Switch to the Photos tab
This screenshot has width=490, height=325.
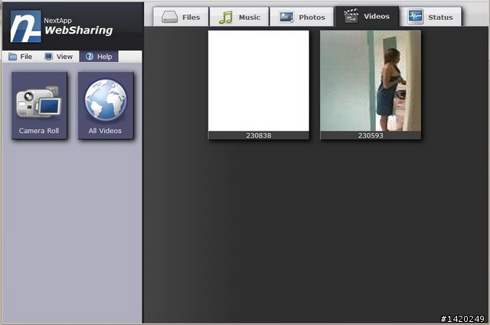click(x=302, y=17)
